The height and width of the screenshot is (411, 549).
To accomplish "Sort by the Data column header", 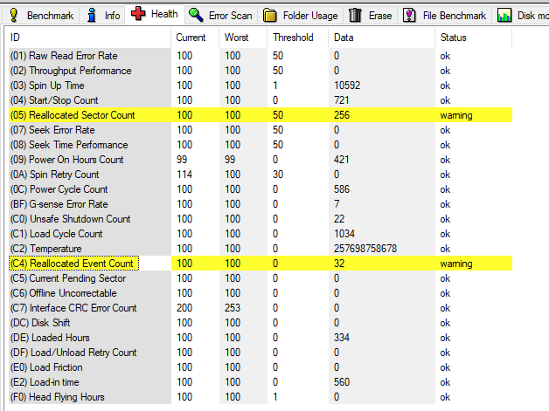I will 382,38.
